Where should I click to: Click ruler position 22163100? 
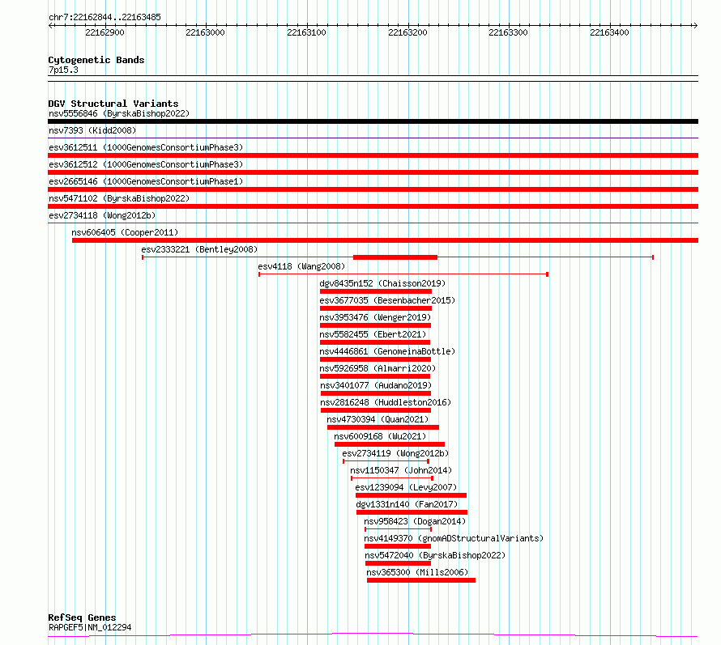tap(306, 32)
